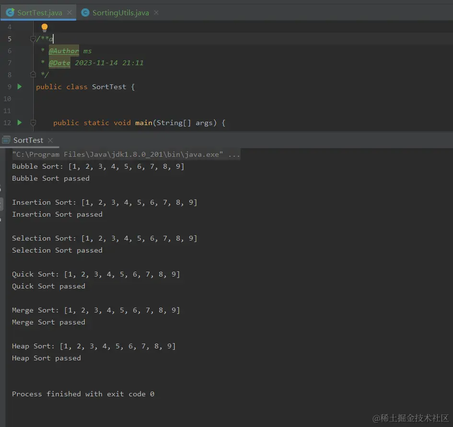453x427 pixels.
Task: Click the @Author Javadoc tag
Action: pyautogui.click(x=64, y=51)
